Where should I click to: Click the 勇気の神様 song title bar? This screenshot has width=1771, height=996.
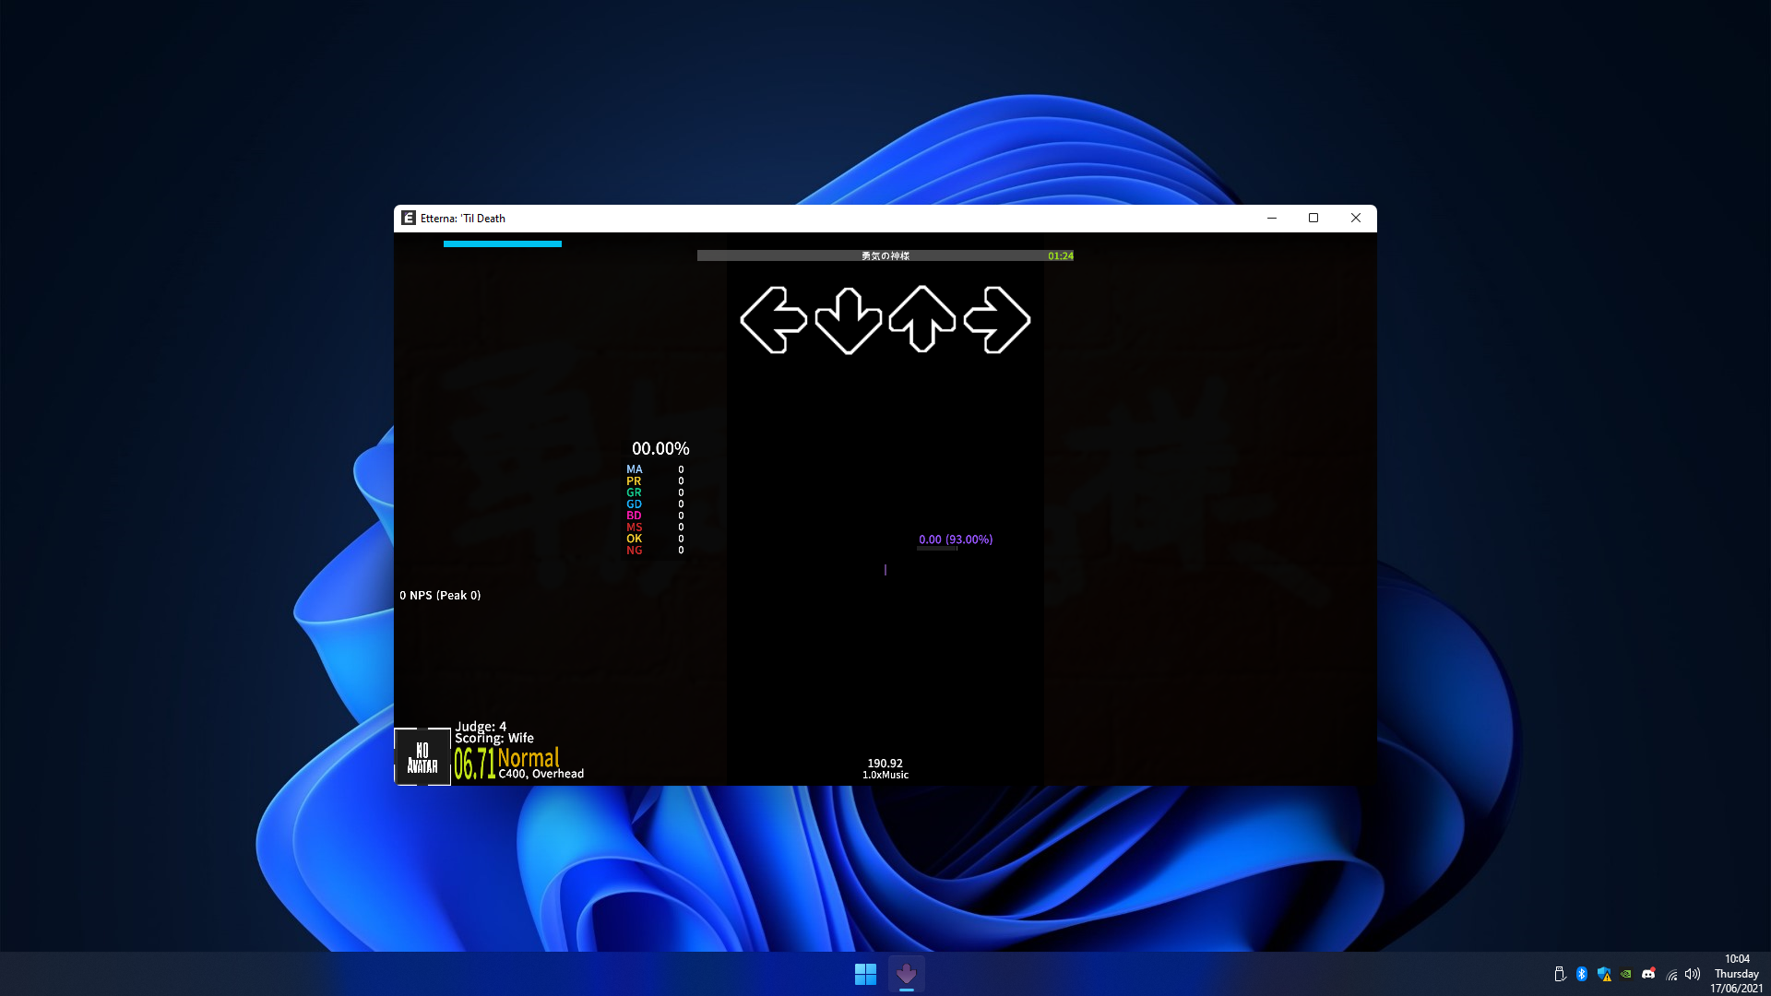pos(884,255)
